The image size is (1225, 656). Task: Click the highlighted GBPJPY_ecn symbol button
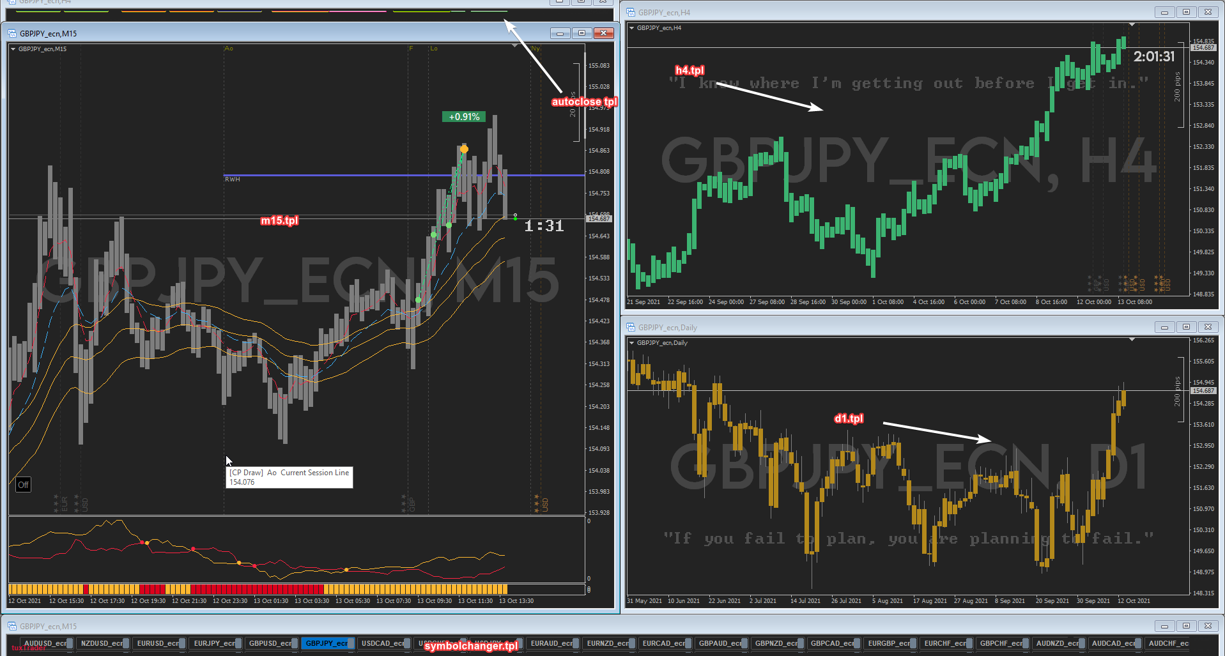328,643
